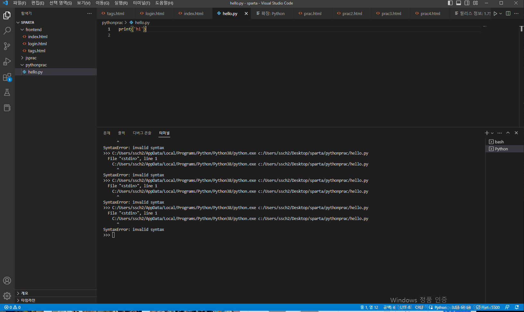This screenshot has width=524, height=312.
Task: Open editor More Actions ellipsis
Action: pos(516,13)
